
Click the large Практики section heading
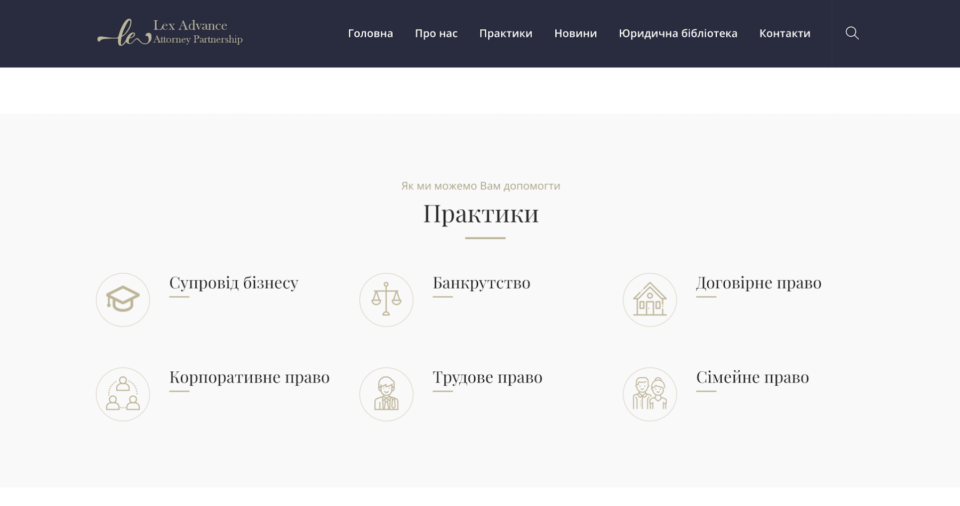click(481, 214)
